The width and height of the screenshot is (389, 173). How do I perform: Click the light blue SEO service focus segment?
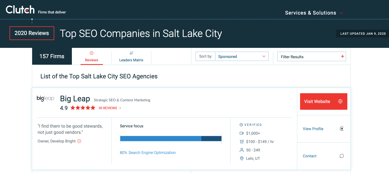pyautogui.click(x=161, y=139)
